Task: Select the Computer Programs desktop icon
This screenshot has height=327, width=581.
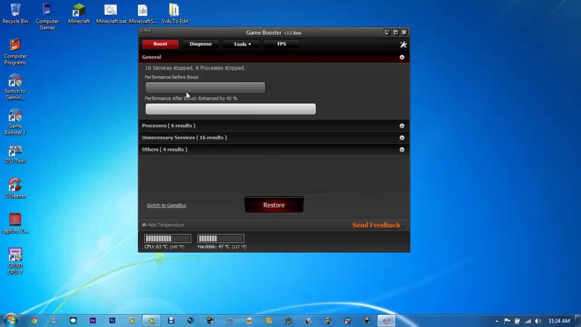Action: point(15,52)
